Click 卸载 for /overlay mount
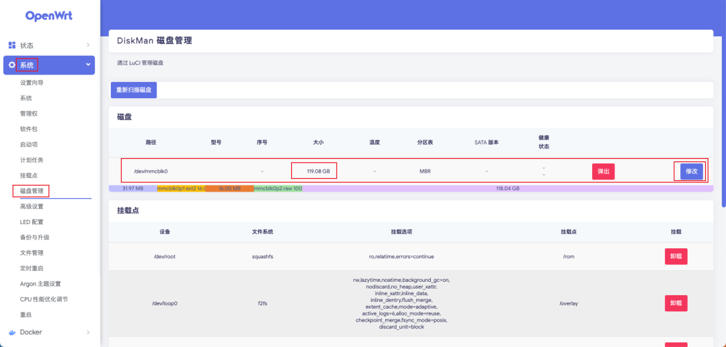The height and width of the screenshot is (347, 726). [676, 303]
